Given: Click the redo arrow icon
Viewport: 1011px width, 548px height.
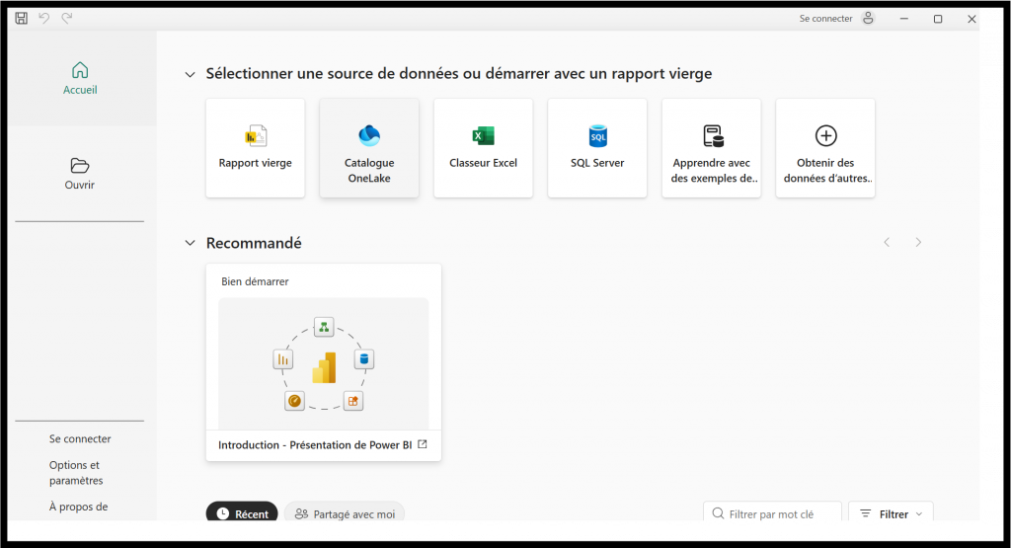Looking at the screenshot, I should pos(66,18).
